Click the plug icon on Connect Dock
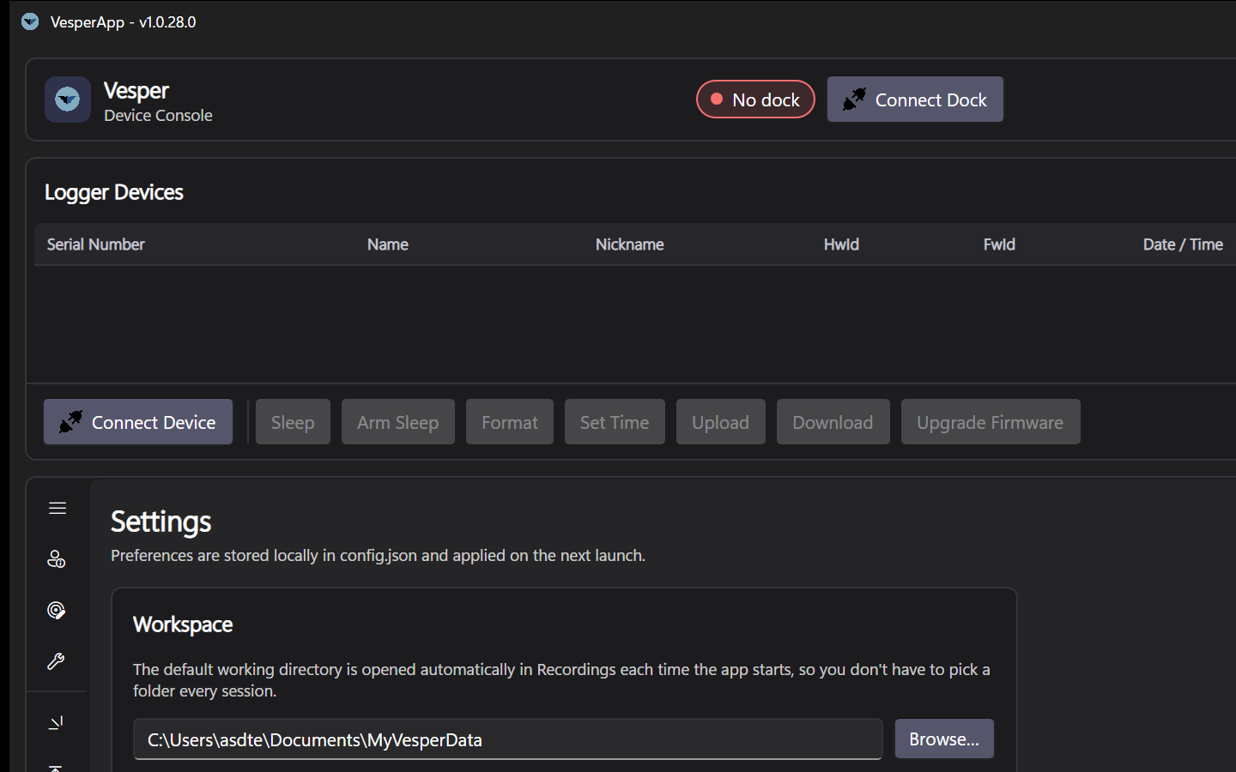The width and height of the screenshot is (1236, 772). click(854, 100)
